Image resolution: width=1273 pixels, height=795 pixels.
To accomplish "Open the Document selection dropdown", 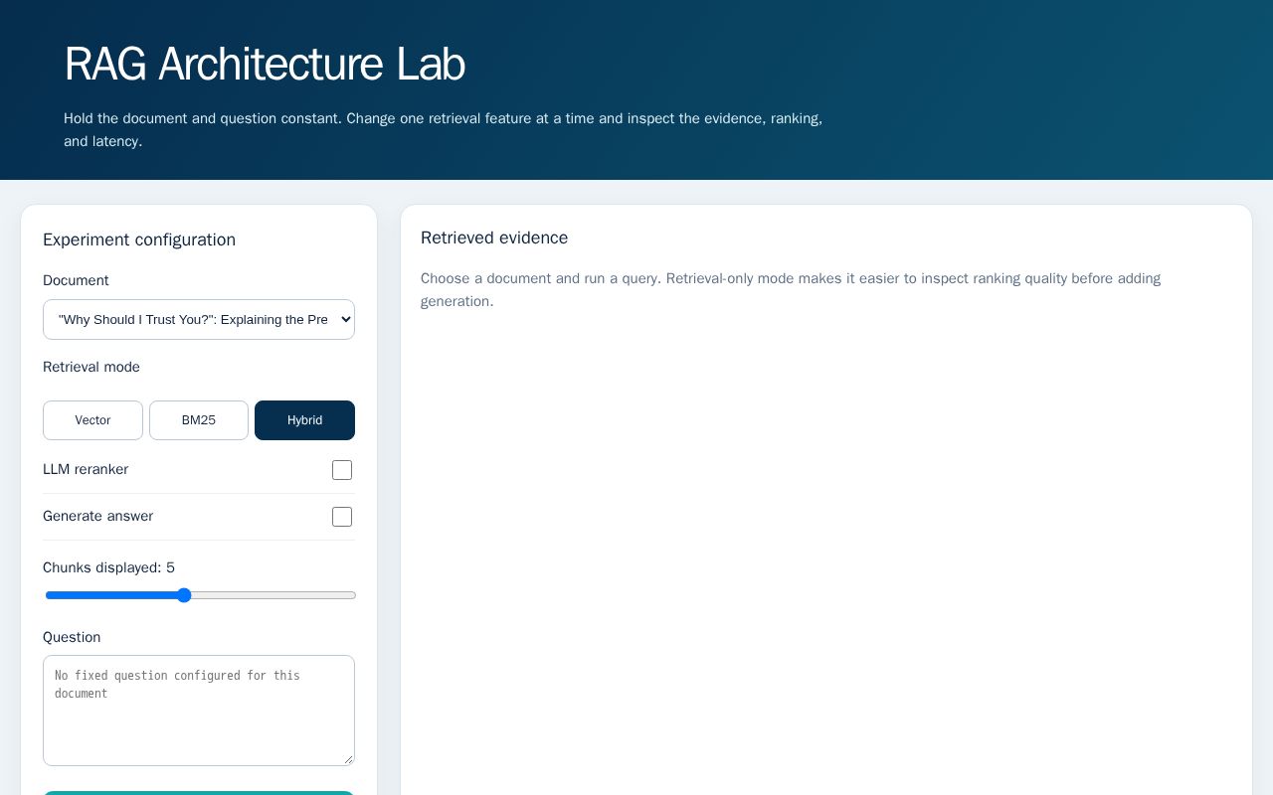I will tap(198, 319).
